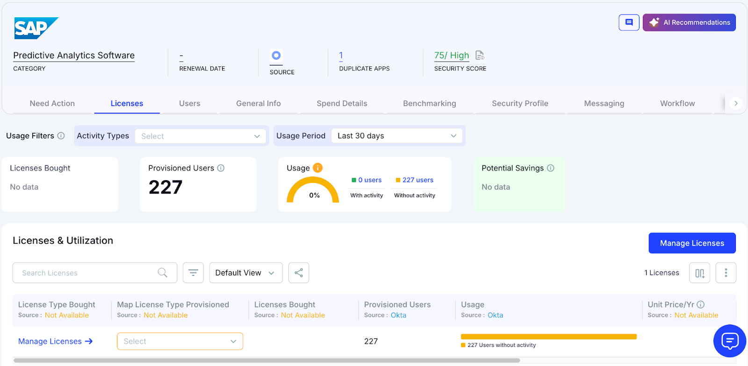
Task: Open the chat support bubble
Action: click(729, 341)
